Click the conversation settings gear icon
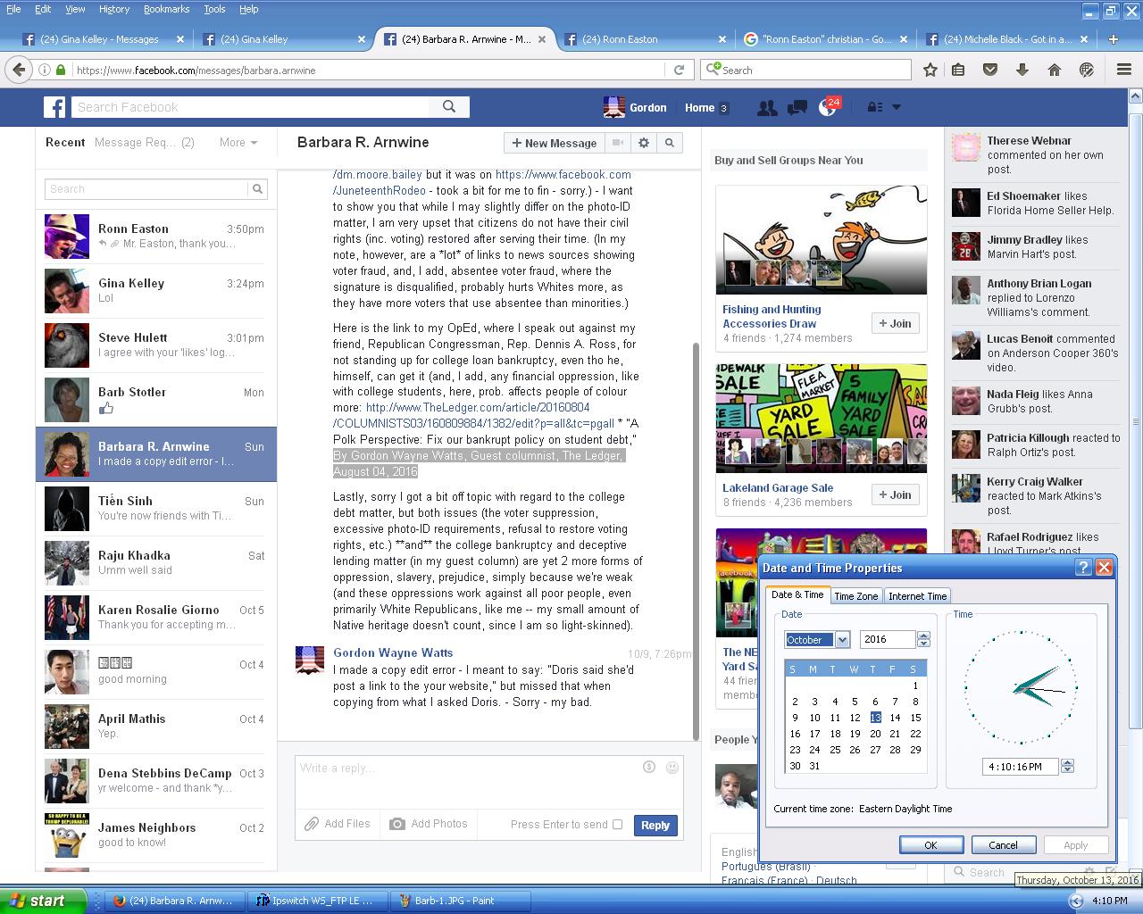This screenshot has width=1143, height=914. (x=643, y=143)
